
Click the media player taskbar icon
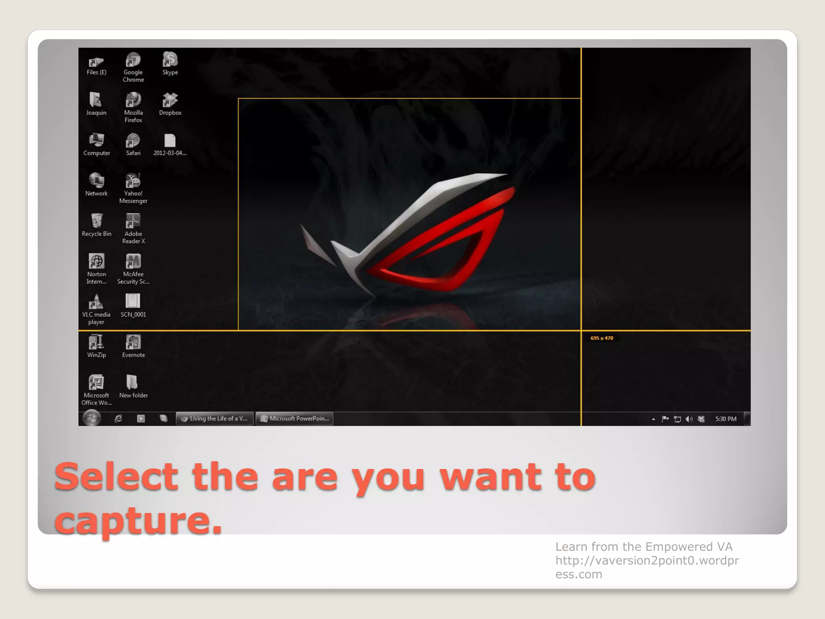141,419
